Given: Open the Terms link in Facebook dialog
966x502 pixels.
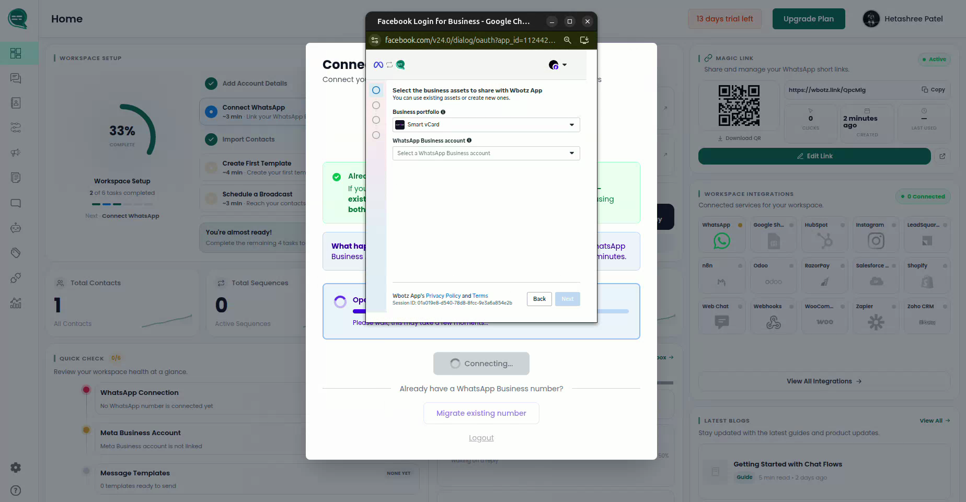Looking at the screenshot, I should pos(480,296).
